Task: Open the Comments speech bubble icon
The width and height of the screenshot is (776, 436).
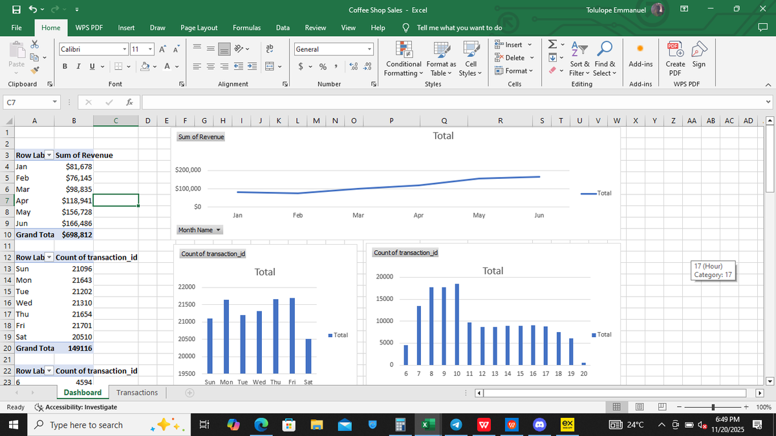Action: 763,28
